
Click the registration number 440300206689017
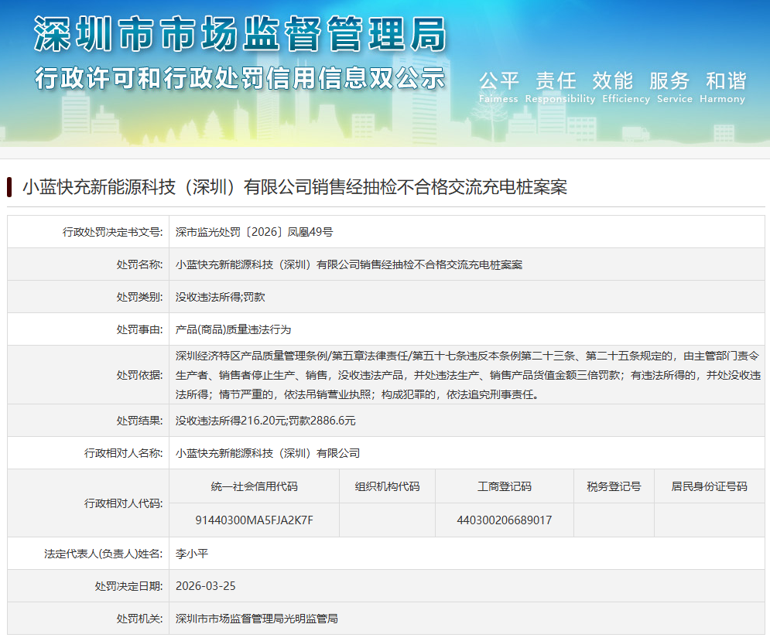(504, 520)
